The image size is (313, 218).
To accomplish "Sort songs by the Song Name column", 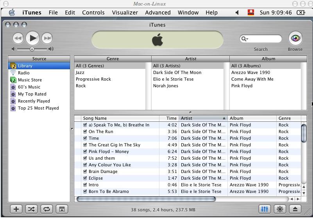I will click(120, 118).
